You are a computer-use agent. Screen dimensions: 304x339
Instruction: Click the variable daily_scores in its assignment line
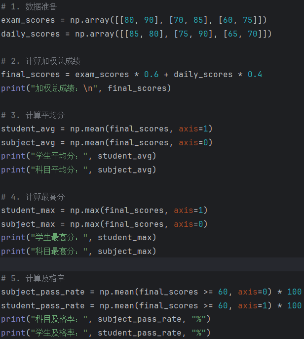31,34
